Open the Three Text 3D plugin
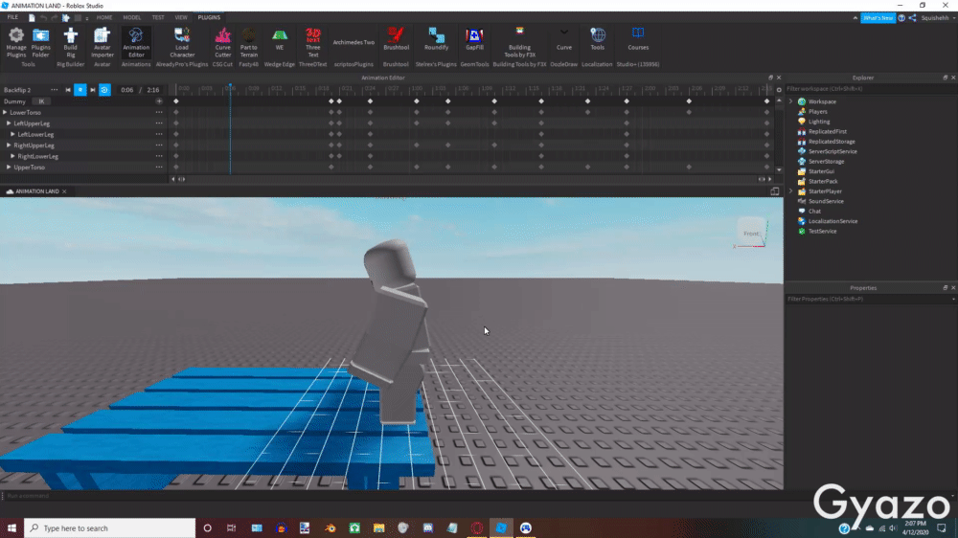Viewport: 958px width, 538px height. (x=313, y=43)
